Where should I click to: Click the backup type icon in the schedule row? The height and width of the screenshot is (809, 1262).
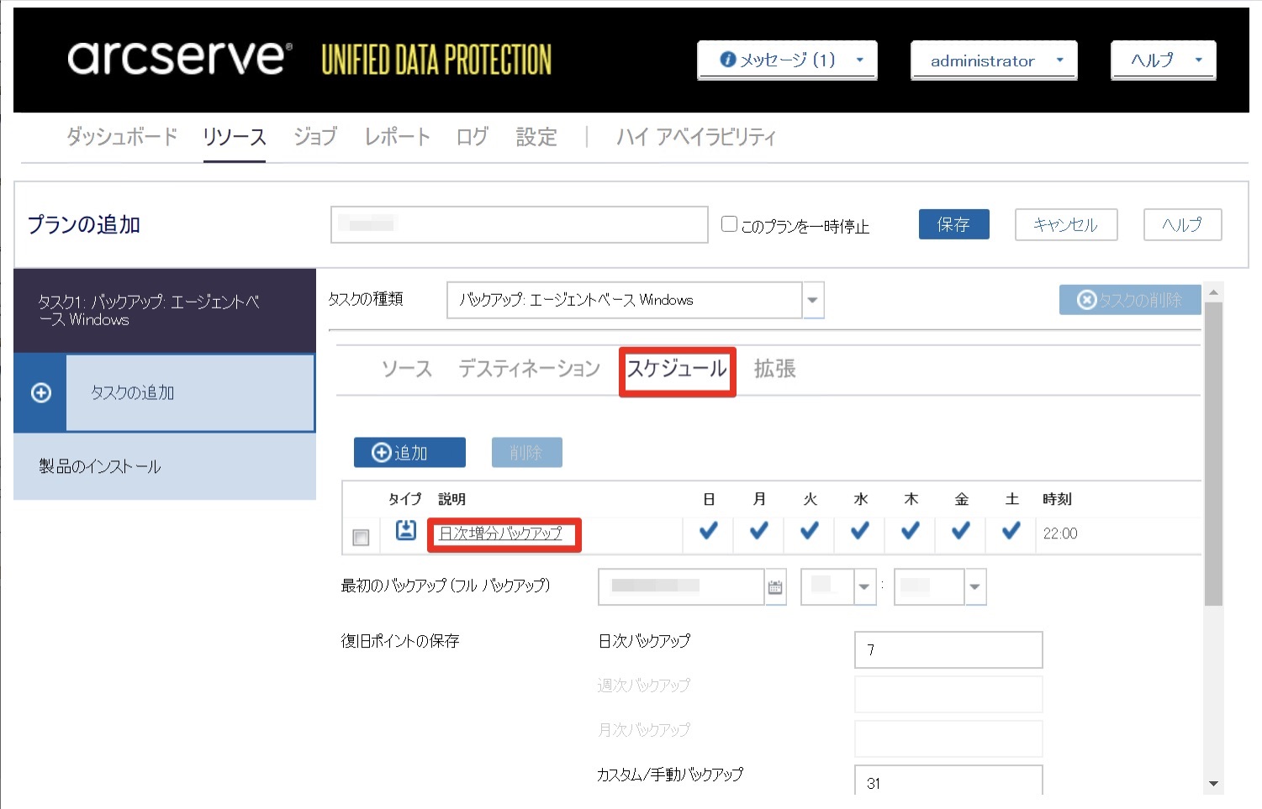click(x=406, y=530)
